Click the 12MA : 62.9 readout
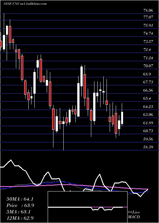Screen dimensions: 159x223 click(x=20, y=218)
